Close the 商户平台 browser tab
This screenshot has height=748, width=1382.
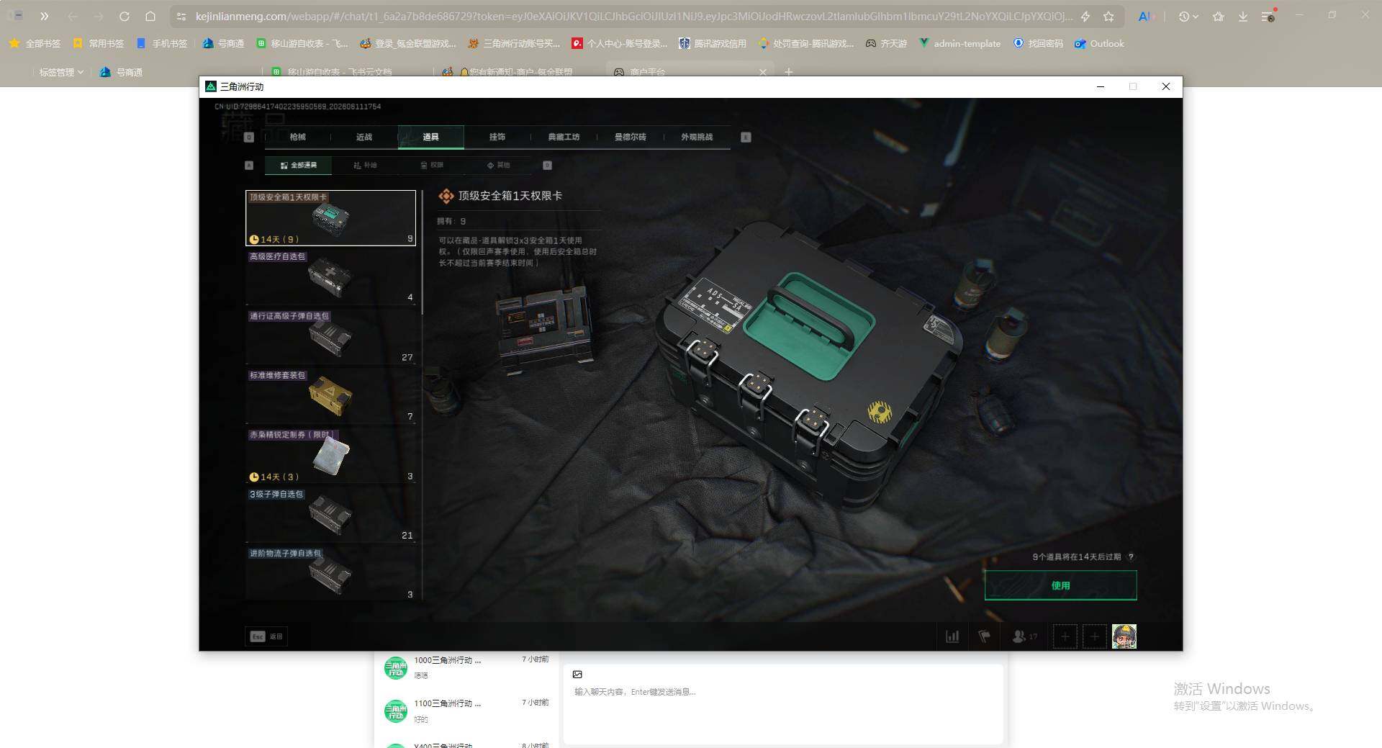(763, 72)
